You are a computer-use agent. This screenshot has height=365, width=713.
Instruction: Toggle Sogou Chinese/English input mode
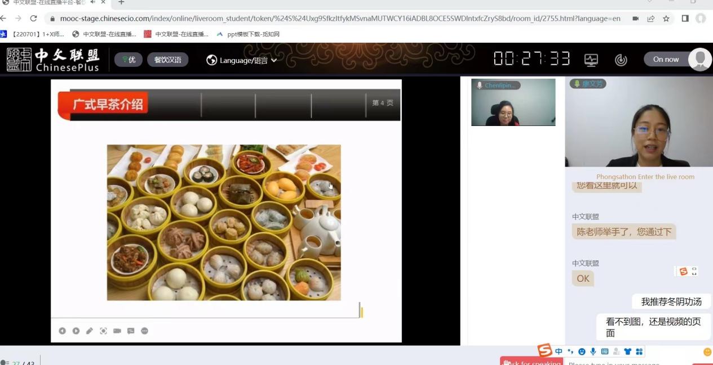click(x=559, y=352)
